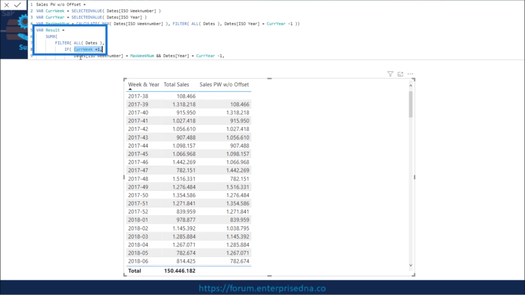This screenshot has height=295, width=525.
Task: Select the 2018-04 row label
Action: [x=138, y=245]
